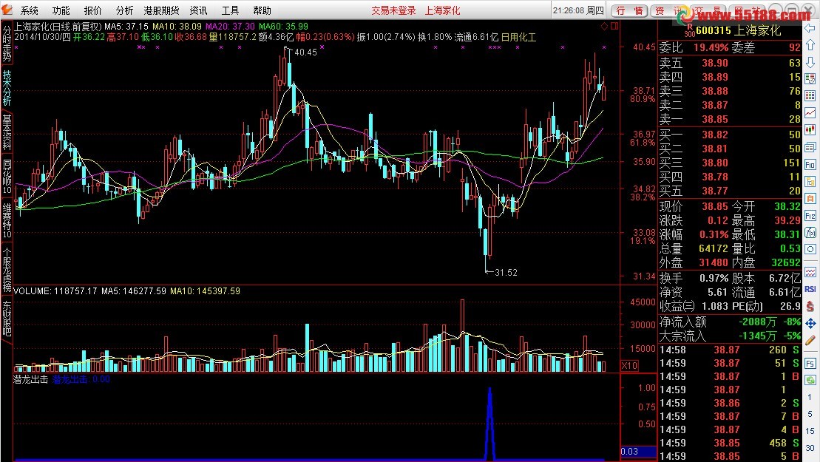This screenshot has width=820, height=462.
Task: Open the 帮助 menu
Action: tap(262, 10)
